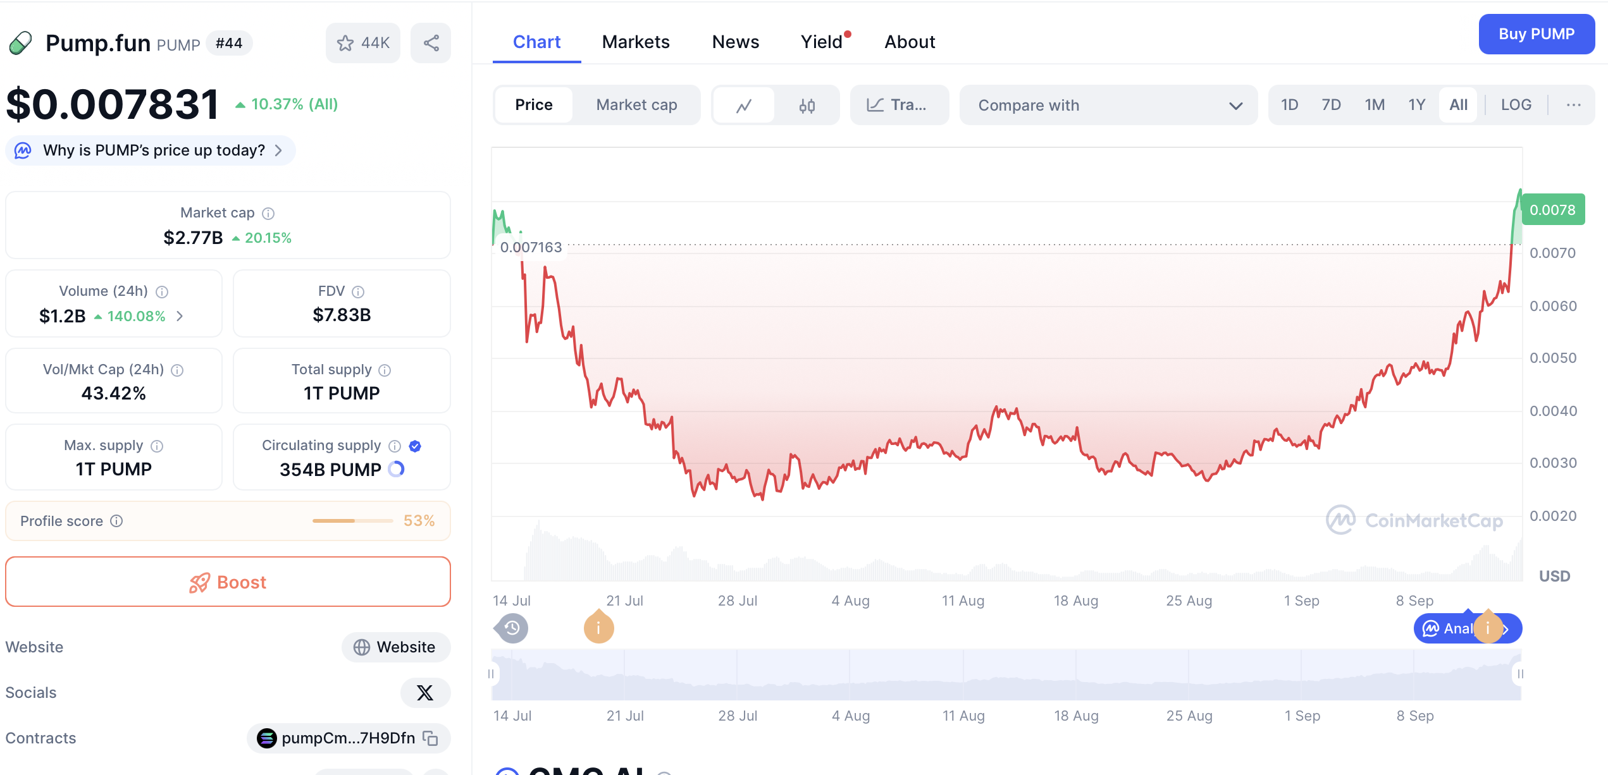This screenshot has height=775, width=1608.
Task: Open the Compare with dropdown
Action: click(x=1108, y=105)
